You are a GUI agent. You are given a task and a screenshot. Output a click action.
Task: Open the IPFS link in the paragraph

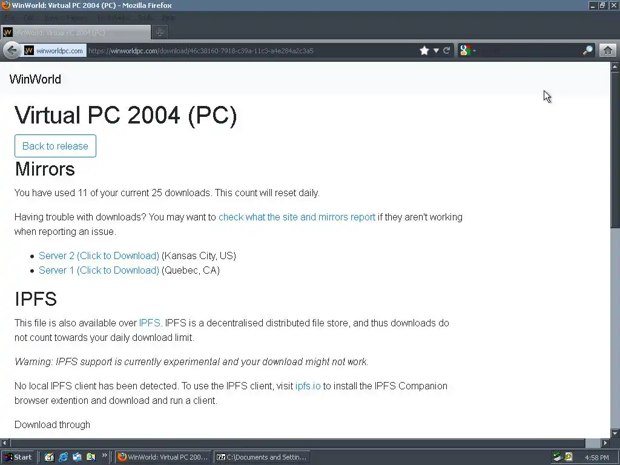click(x=150, y=323)
